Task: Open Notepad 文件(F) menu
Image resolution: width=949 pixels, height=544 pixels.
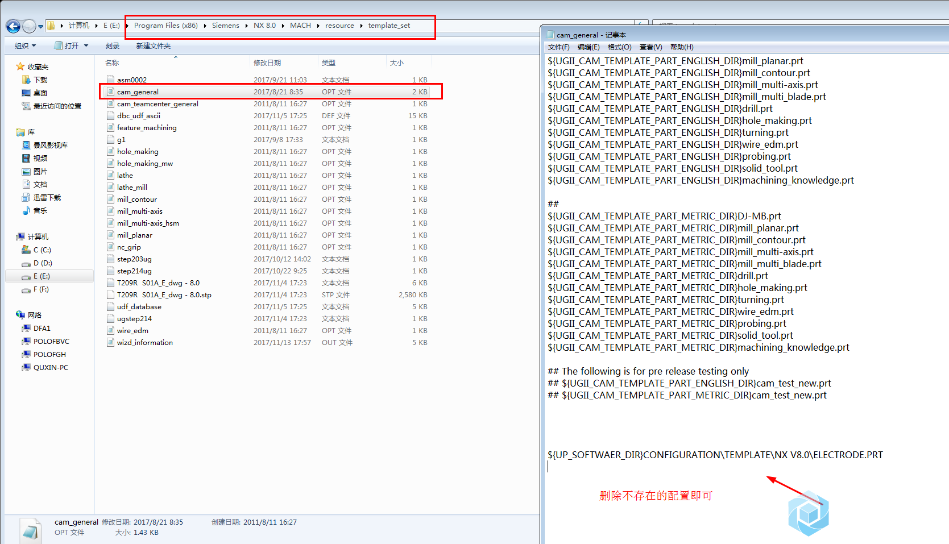Action: pos(558,47)
